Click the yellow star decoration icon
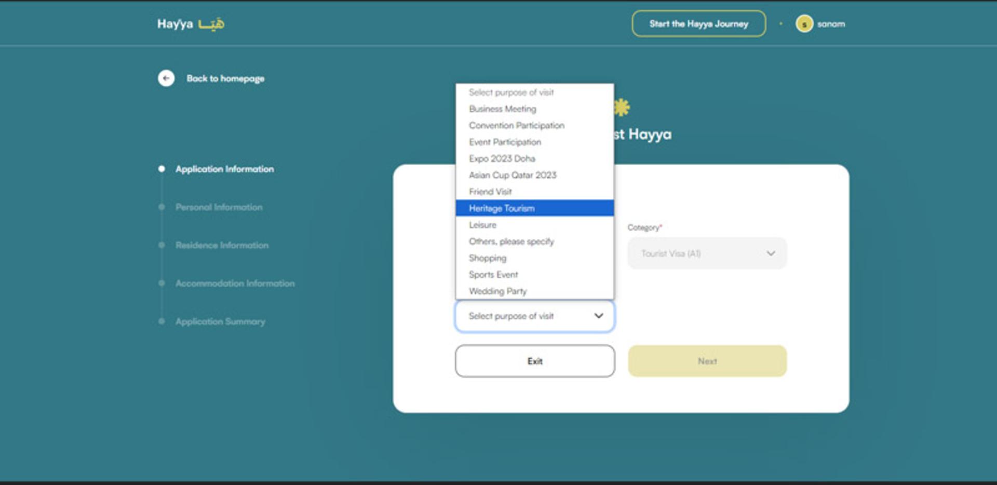The width and height of the screenshot is (997, 485). tap(622, 107)
